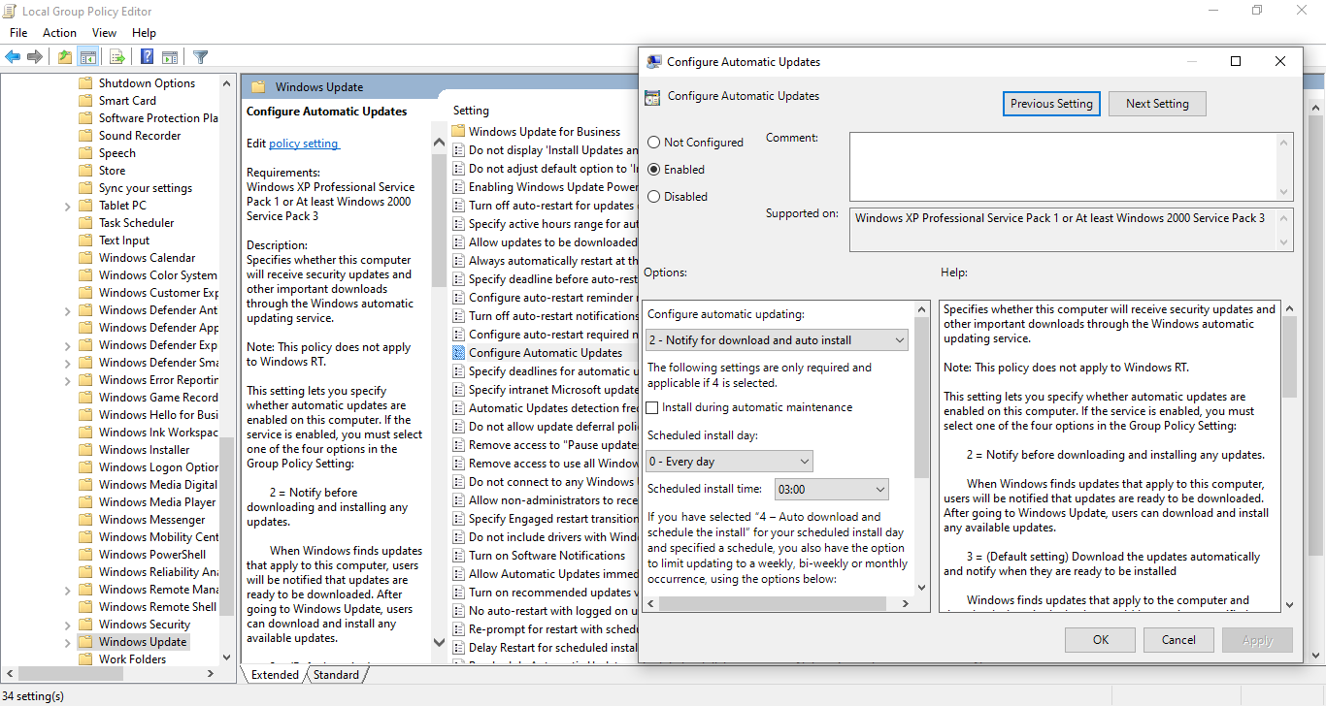Toggle the Show/Hide Action Pane icon

point(169,57)
